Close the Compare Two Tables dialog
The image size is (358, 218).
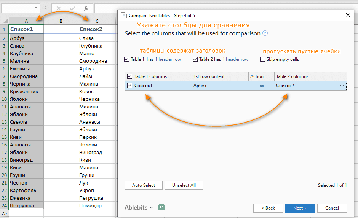click(348, 15)
